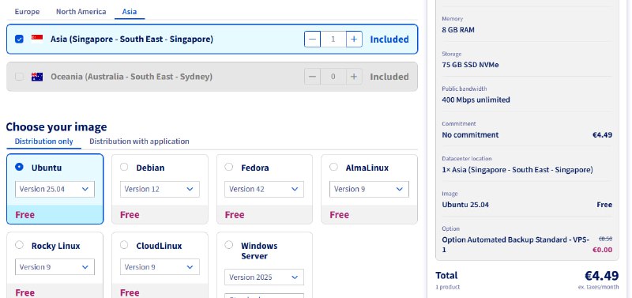This screenshot has height=298, width=632.
Task: Switch to the Europe region tab
Action: pos(27,11)
